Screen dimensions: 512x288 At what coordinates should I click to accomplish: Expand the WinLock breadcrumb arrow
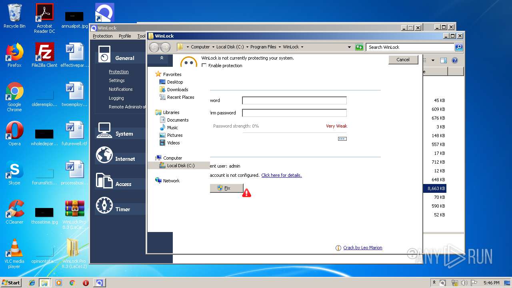[x=302, y=47]
